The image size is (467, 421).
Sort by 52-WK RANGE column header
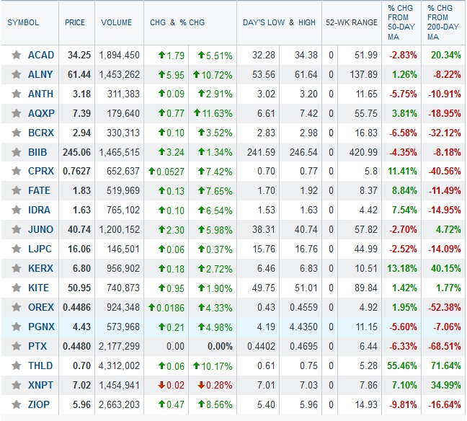coord(352,22)
